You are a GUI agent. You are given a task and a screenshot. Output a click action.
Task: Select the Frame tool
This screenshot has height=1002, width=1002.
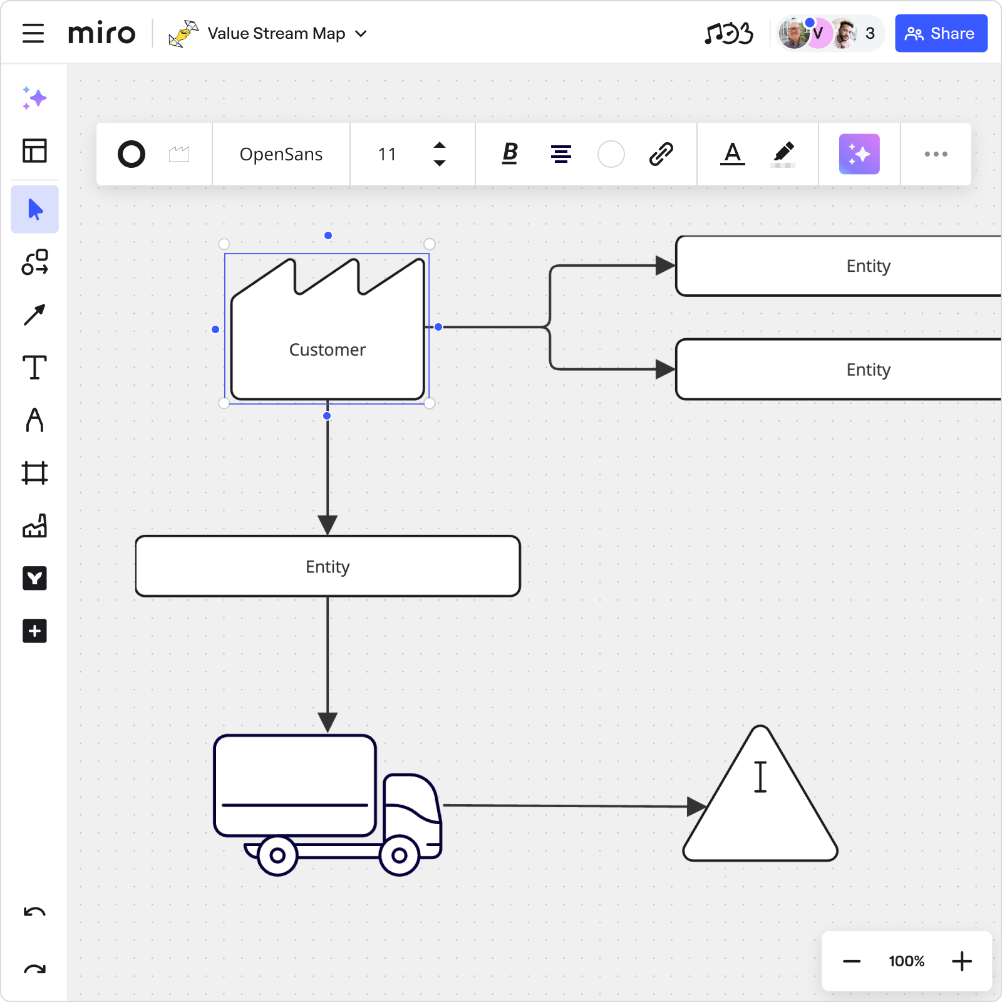tap(34, 473)
